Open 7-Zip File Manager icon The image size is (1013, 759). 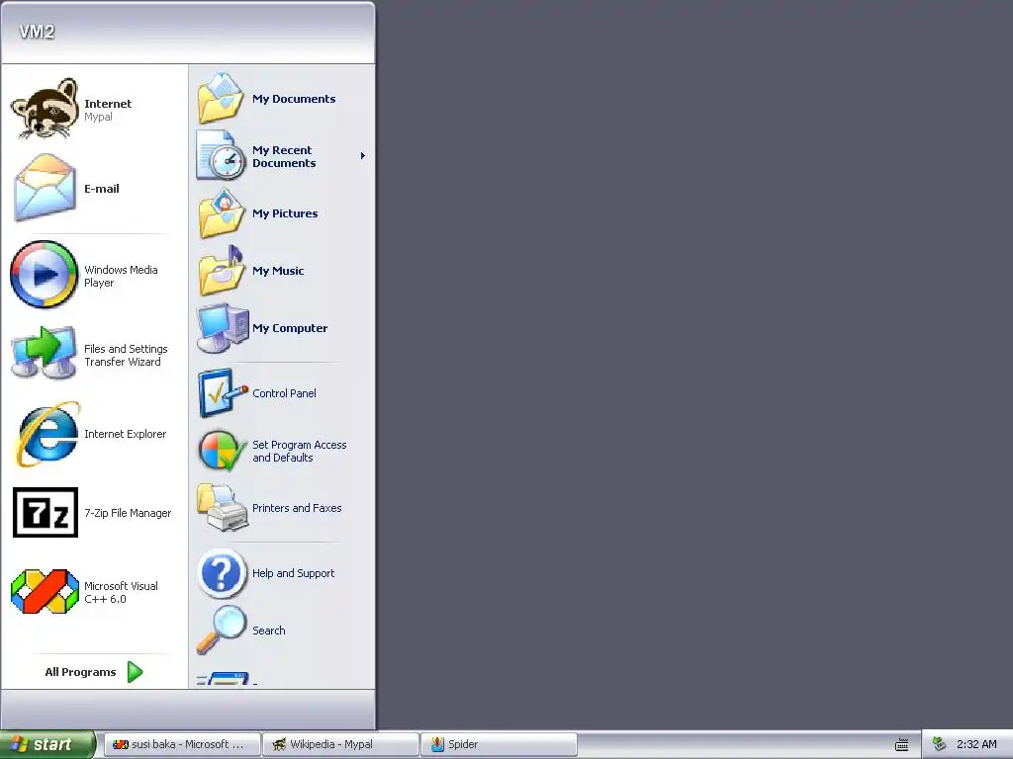click(46, 513)
